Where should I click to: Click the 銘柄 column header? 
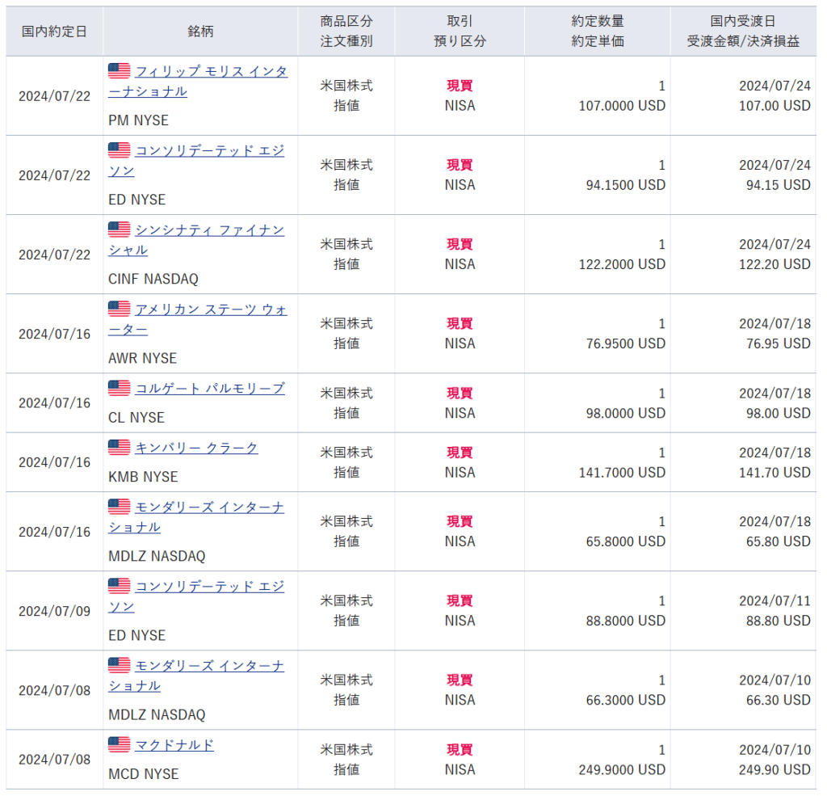click(x=200, y=32)
